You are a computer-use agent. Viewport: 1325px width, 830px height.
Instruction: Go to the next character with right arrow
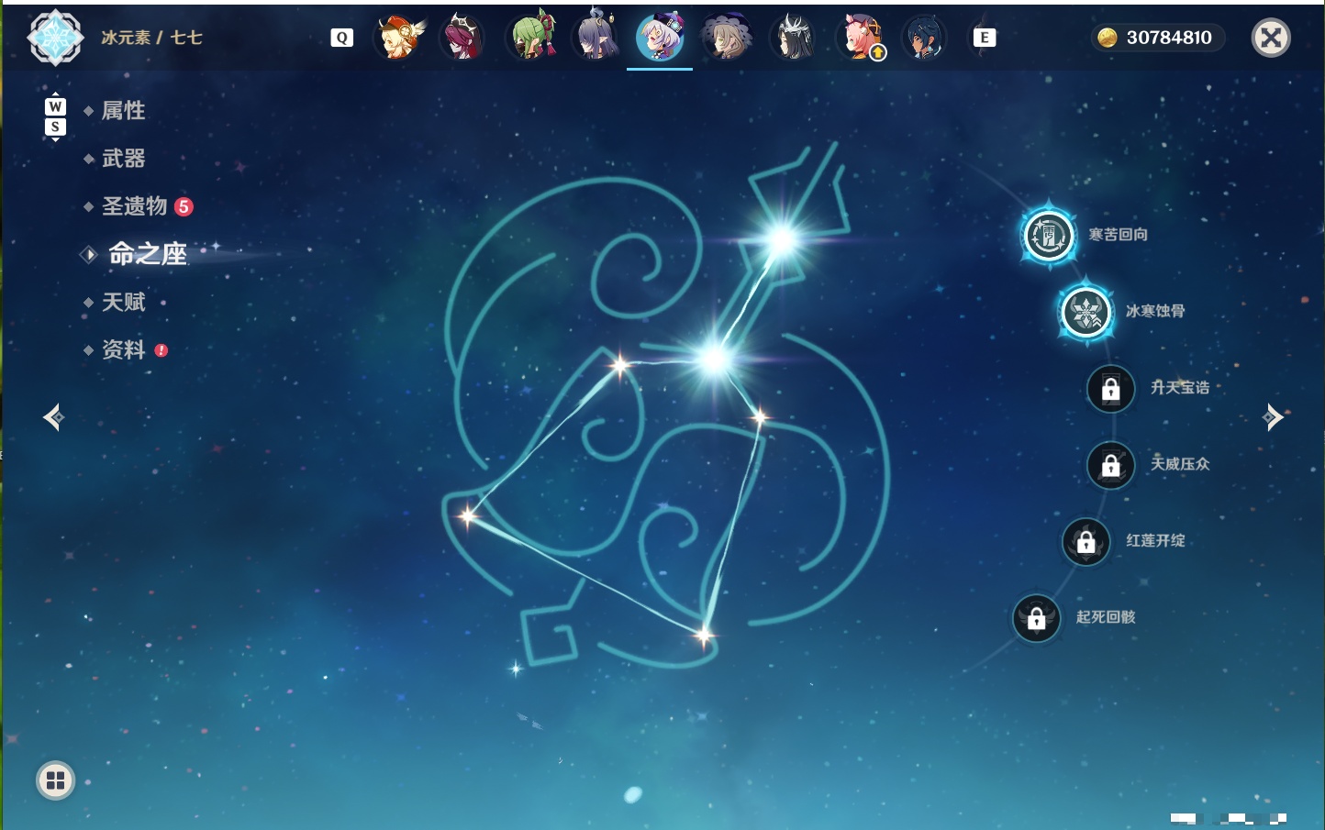pyautogui.click(x=1273, y=417)
